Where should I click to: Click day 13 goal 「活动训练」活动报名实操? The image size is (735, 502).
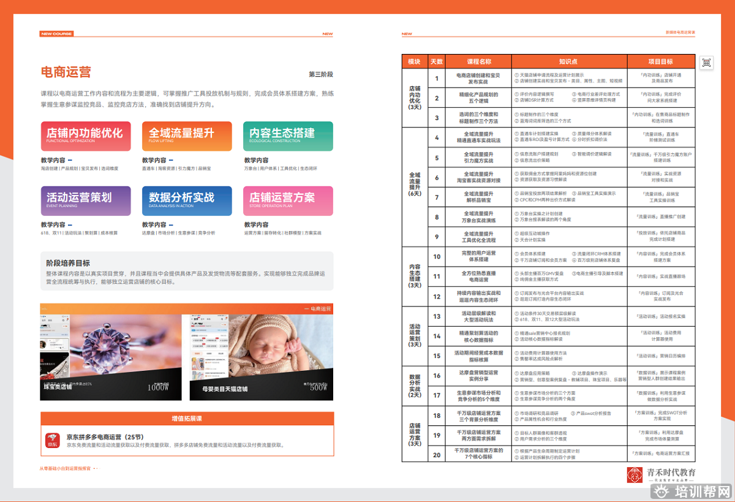[661, 316]
